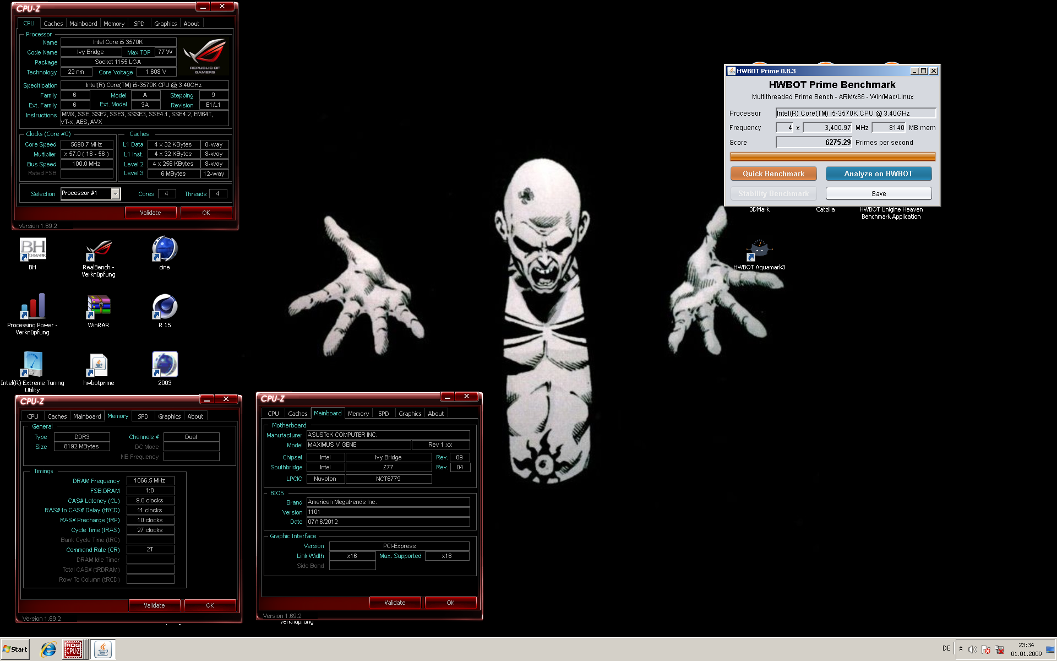Open About tab in the top CPU-Z window
Viewport: 1057px width, 661px height.
point(192,24)
